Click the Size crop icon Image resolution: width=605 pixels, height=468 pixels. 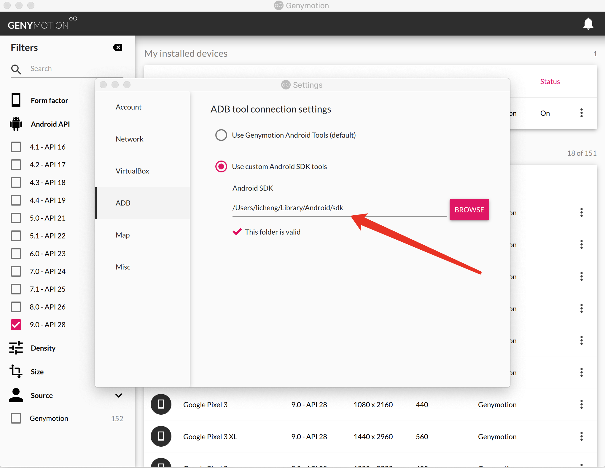[16, 371]
